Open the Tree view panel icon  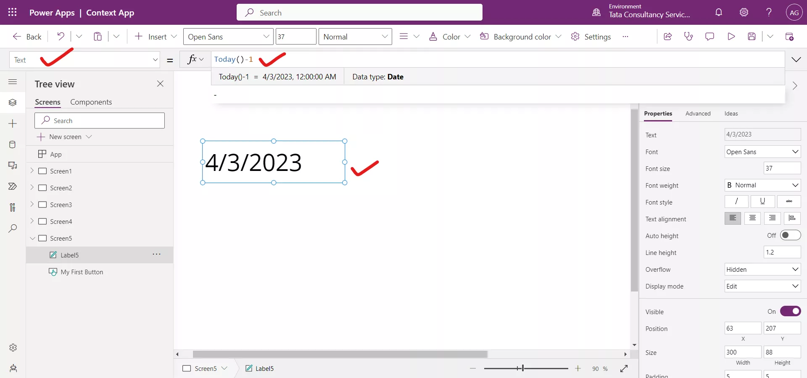13,102
